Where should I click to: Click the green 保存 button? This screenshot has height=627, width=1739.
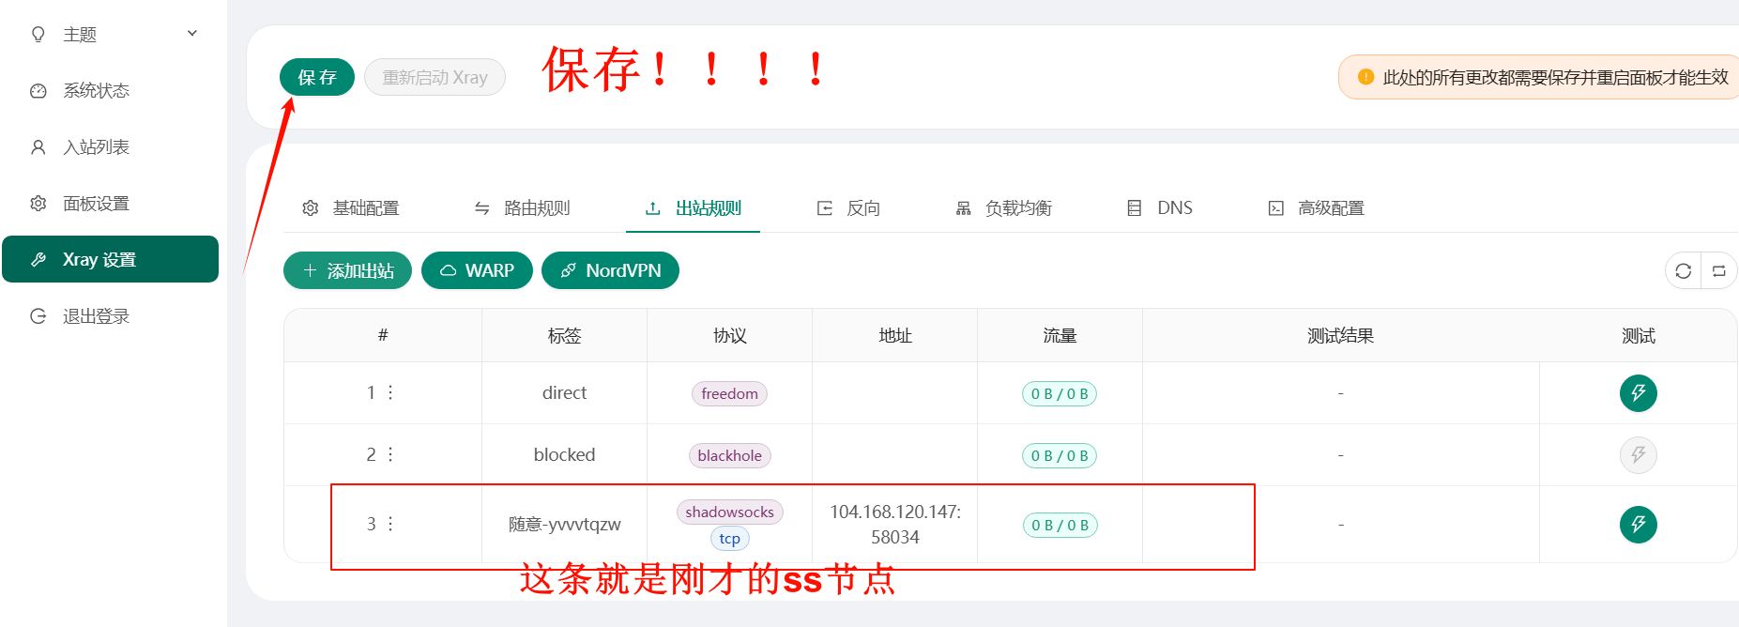(x=317, y=77)
